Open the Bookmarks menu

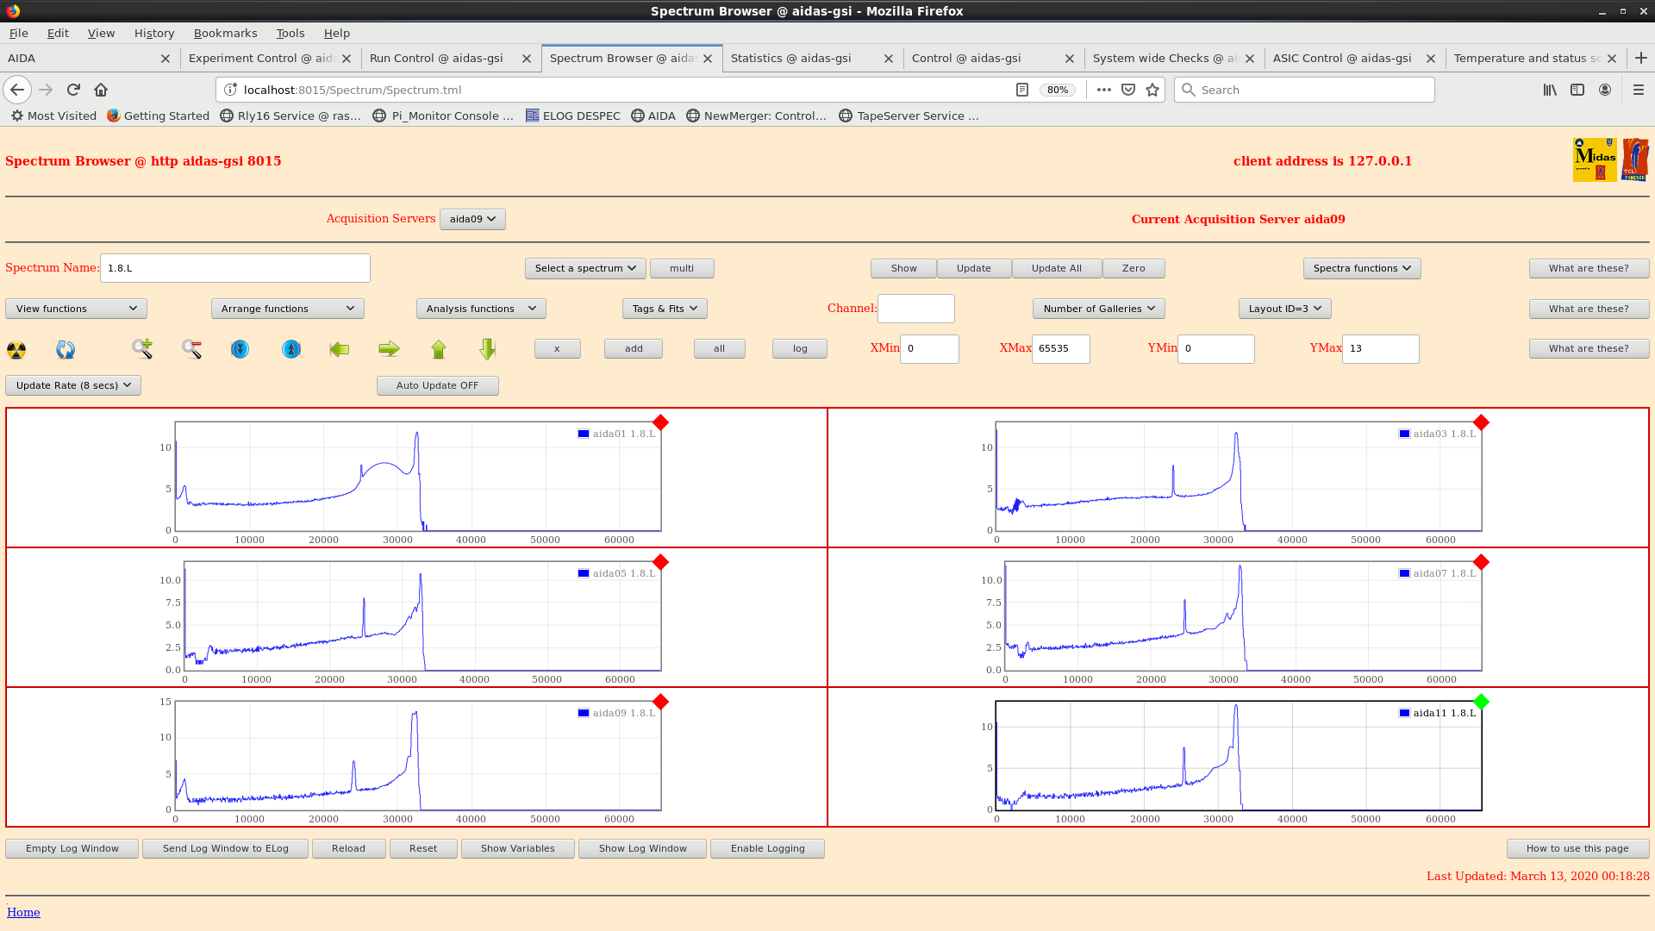tap(225, 33)
